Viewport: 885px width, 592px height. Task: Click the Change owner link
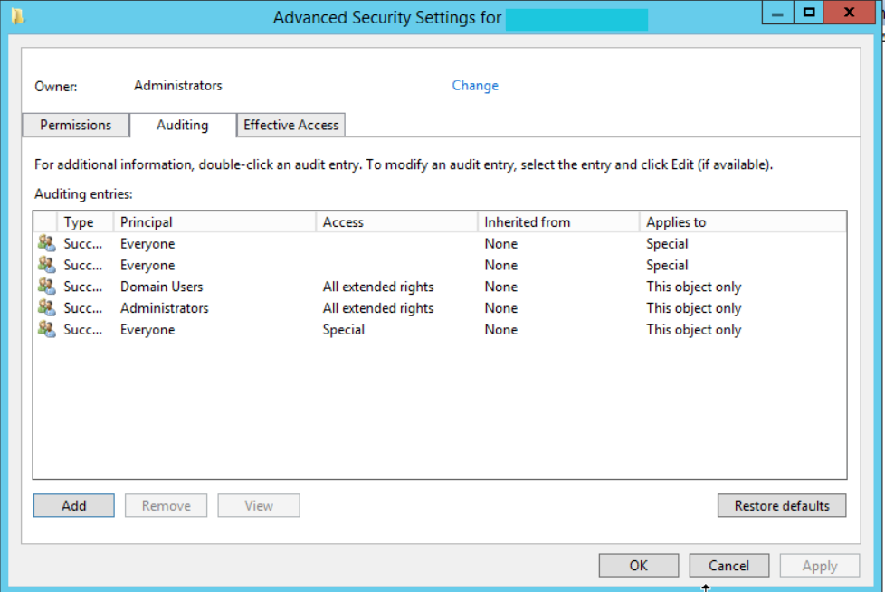(474, 85)
